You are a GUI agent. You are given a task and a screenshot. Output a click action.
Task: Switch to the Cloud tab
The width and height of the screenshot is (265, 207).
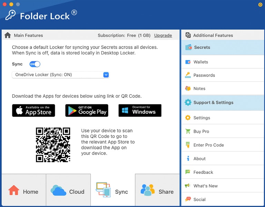[x=68, y=190]
